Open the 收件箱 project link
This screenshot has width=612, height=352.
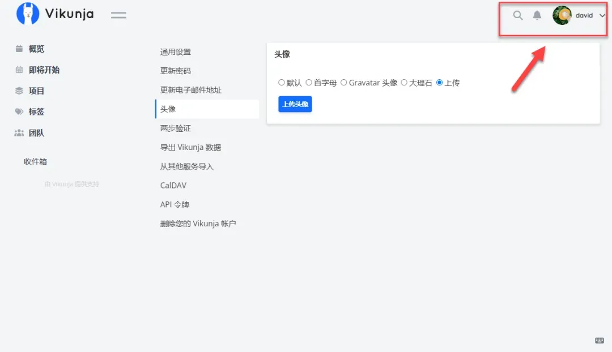35,161
